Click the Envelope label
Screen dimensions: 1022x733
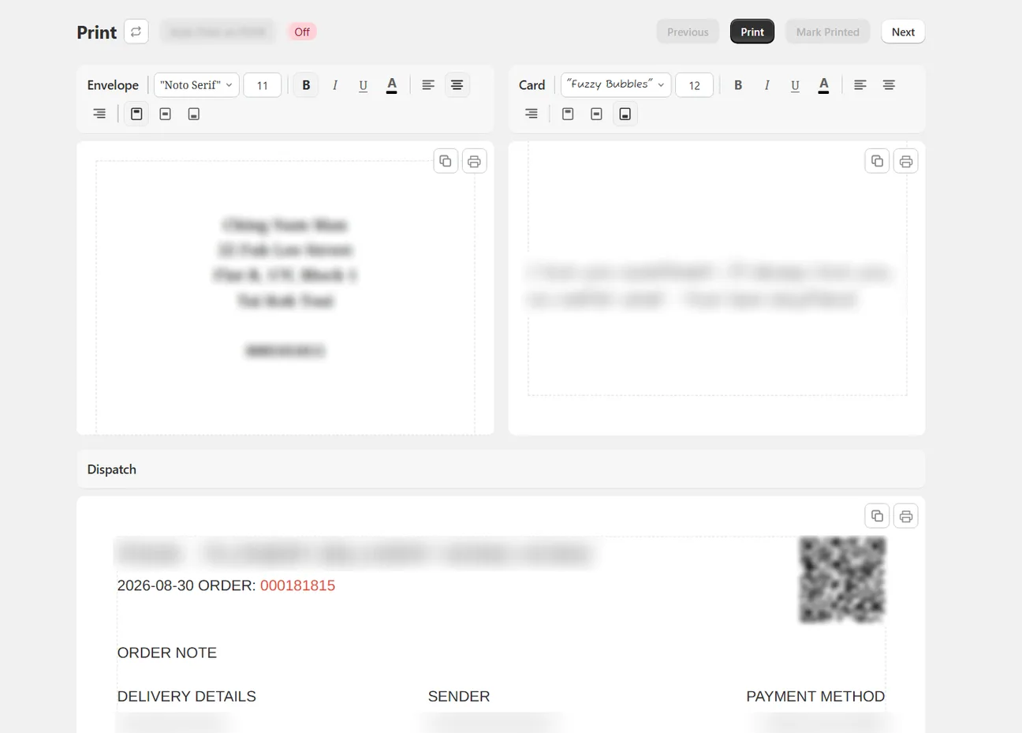click(113, 85)
